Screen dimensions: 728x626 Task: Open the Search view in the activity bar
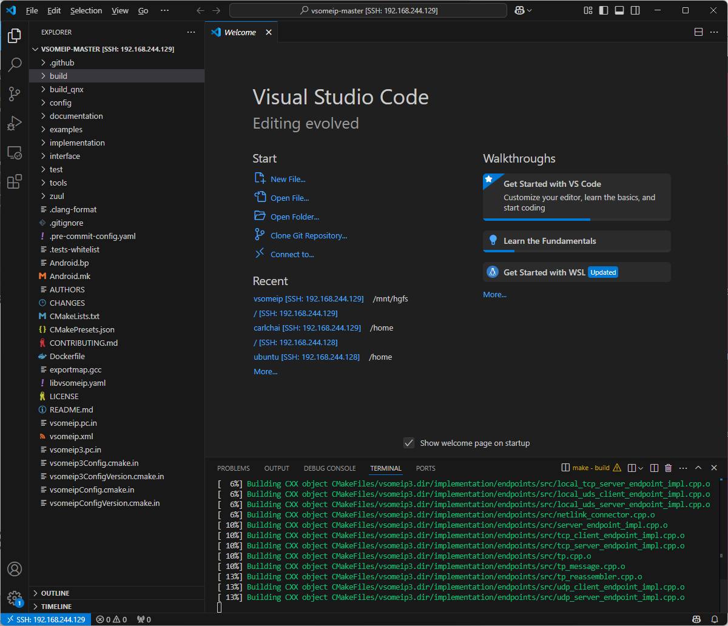pos(15,65)
